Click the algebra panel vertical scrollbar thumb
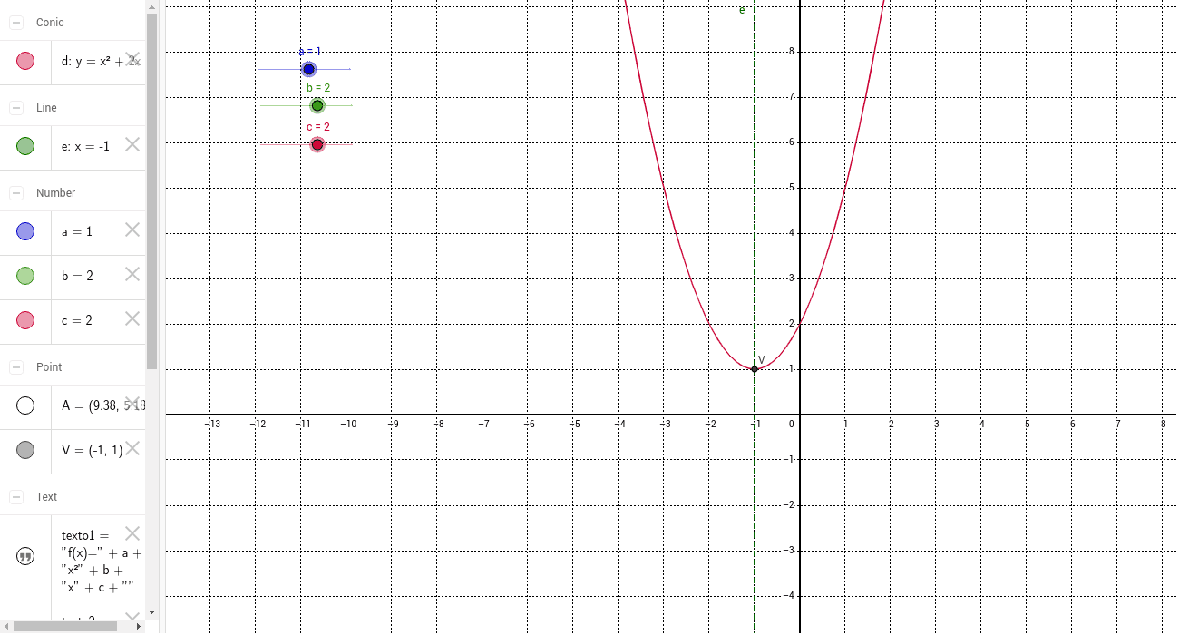Screen dimensions: 1179x635 [x=151, y=190]
